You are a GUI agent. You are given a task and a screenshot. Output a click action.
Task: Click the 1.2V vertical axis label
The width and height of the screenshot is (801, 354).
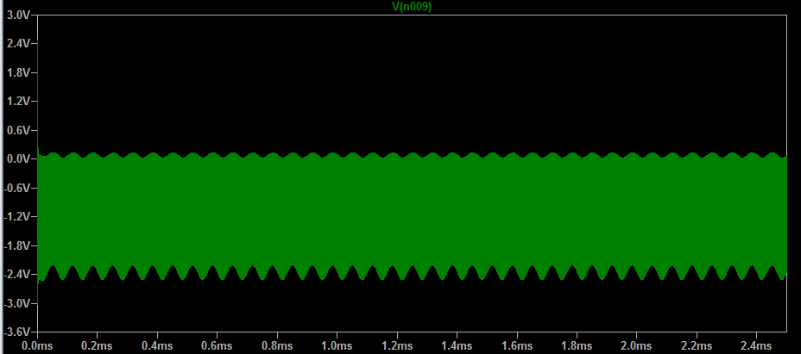coord(18,101)
